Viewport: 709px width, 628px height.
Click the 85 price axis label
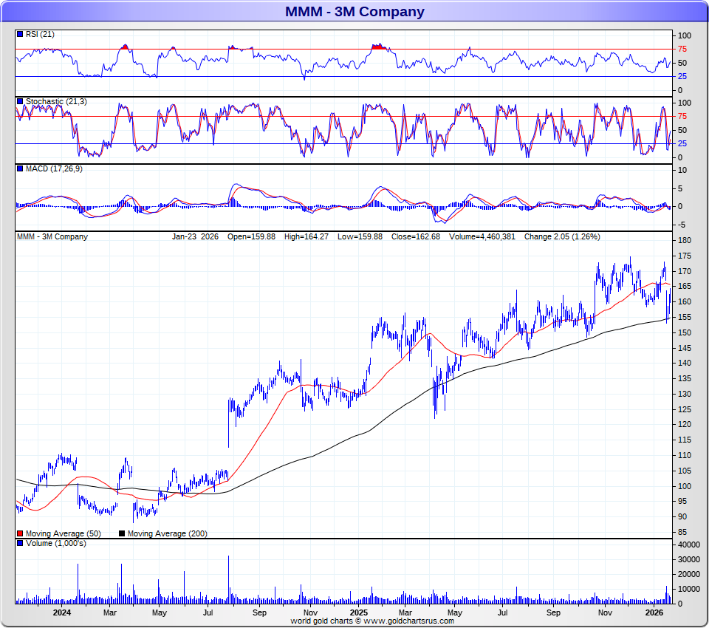point(682,532)
